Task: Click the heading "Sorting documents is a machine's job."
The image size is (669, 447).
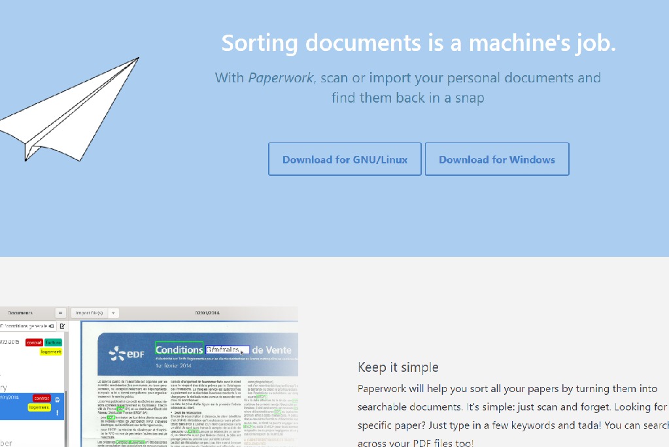Action: tap(419, 44)
